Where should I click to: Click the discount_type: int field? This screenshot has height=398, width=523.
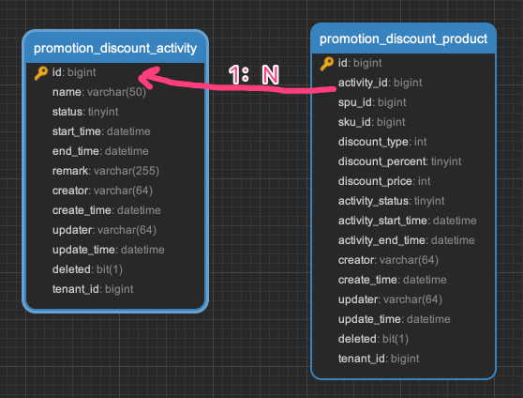click(382, 142)
